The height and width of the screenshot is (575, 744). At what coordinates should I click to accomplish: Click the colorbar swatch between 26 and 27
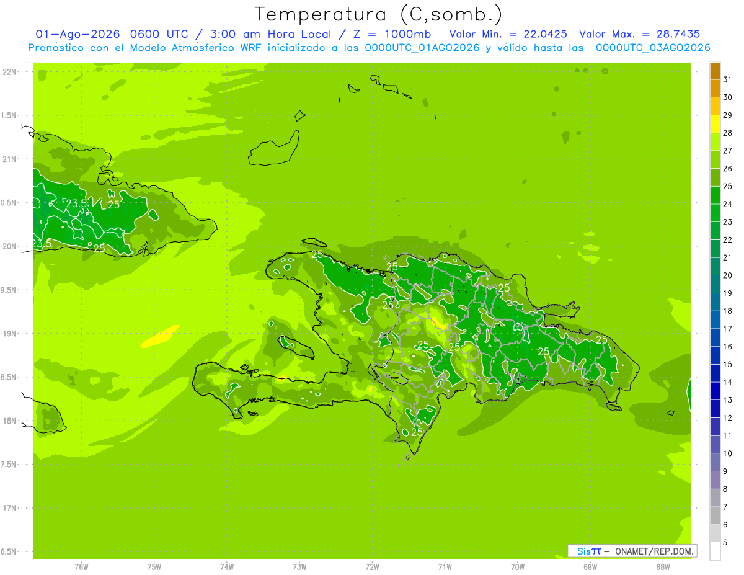click(x=715, y=160)
